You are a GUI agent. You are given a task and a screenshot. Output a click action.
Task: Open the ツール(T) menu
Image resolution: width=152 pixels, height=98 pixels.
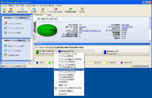coord(4,6)
